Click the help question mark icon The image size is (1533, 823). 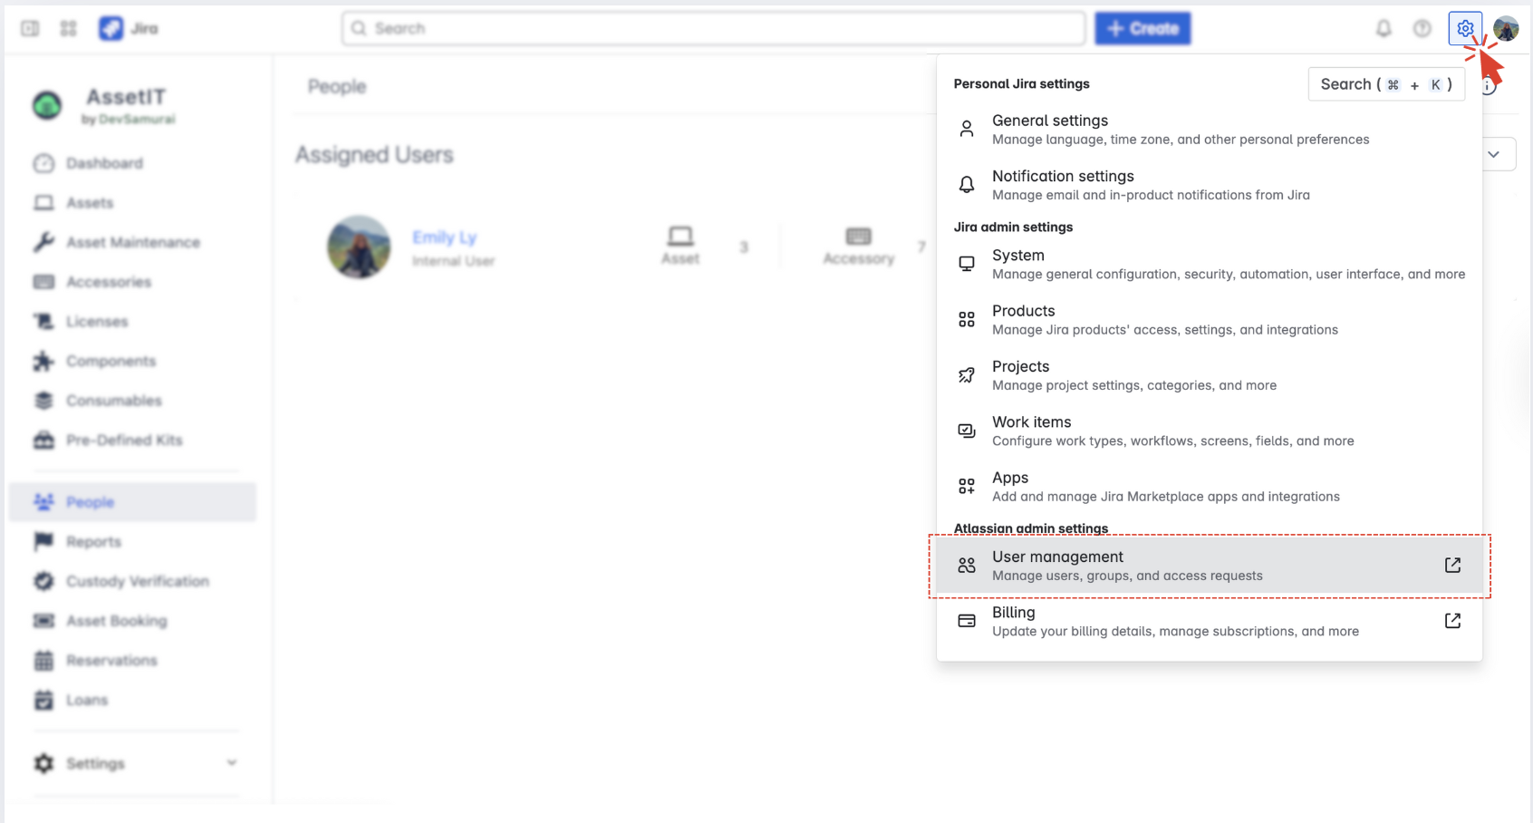(x=1422, y=29)
